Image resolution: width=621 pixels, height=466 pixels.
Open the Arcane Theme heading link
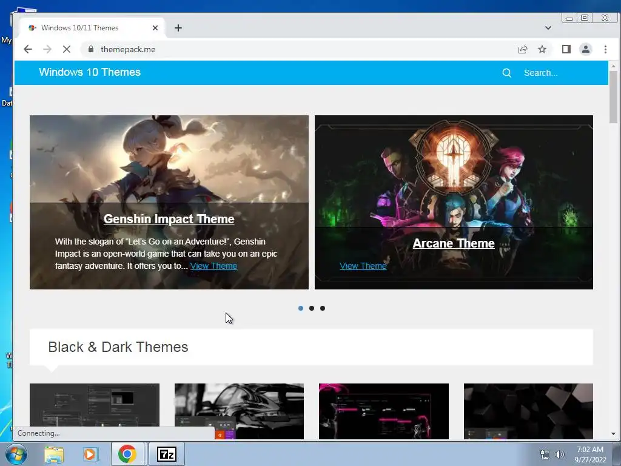[454, 243]
